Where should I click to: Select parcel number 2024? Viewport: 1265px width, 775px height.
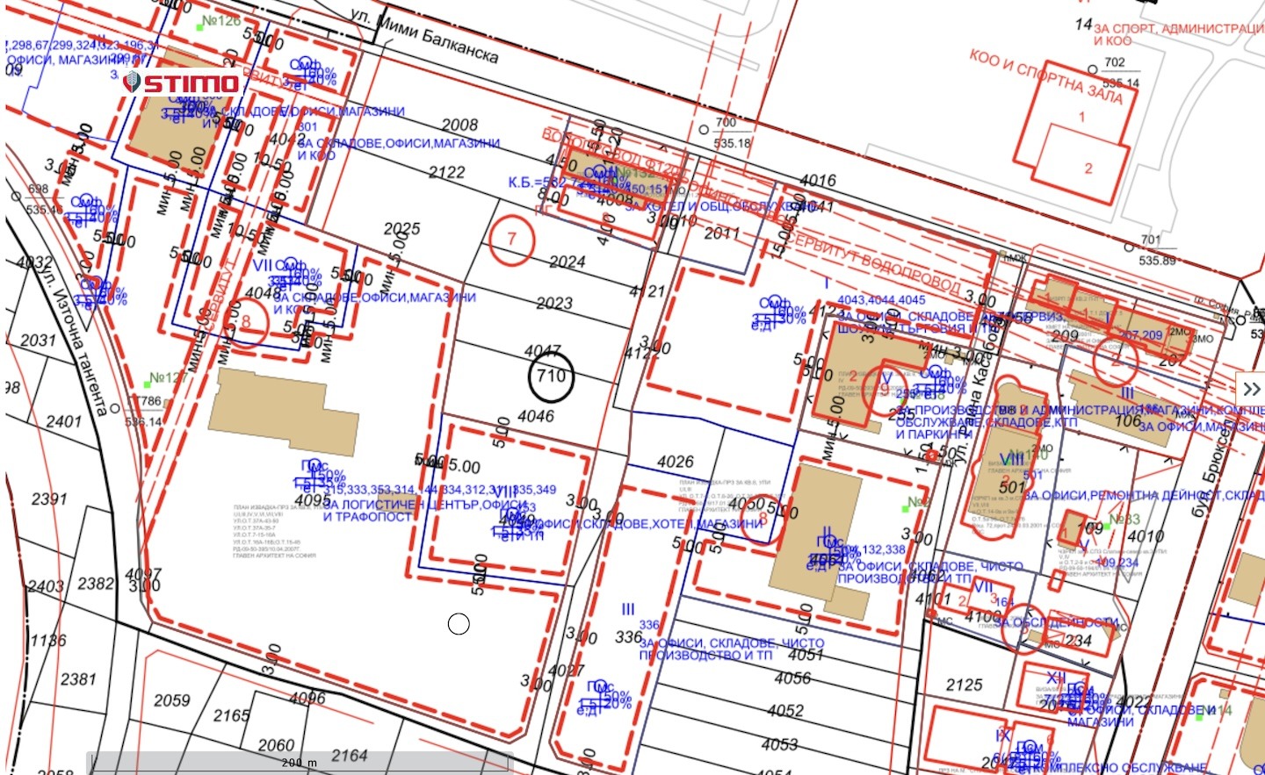pyautogui.click(x=567, y=262)
